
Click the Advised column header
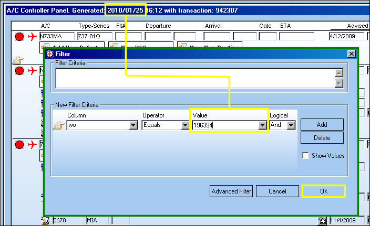pyautogui.click(x=357, y=26)
